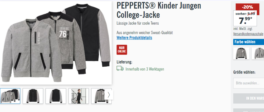The width and height of the screenshot is (264, 112).
Task: Click the Innerhalb von 3 Werktagen text
Action: 145,69
